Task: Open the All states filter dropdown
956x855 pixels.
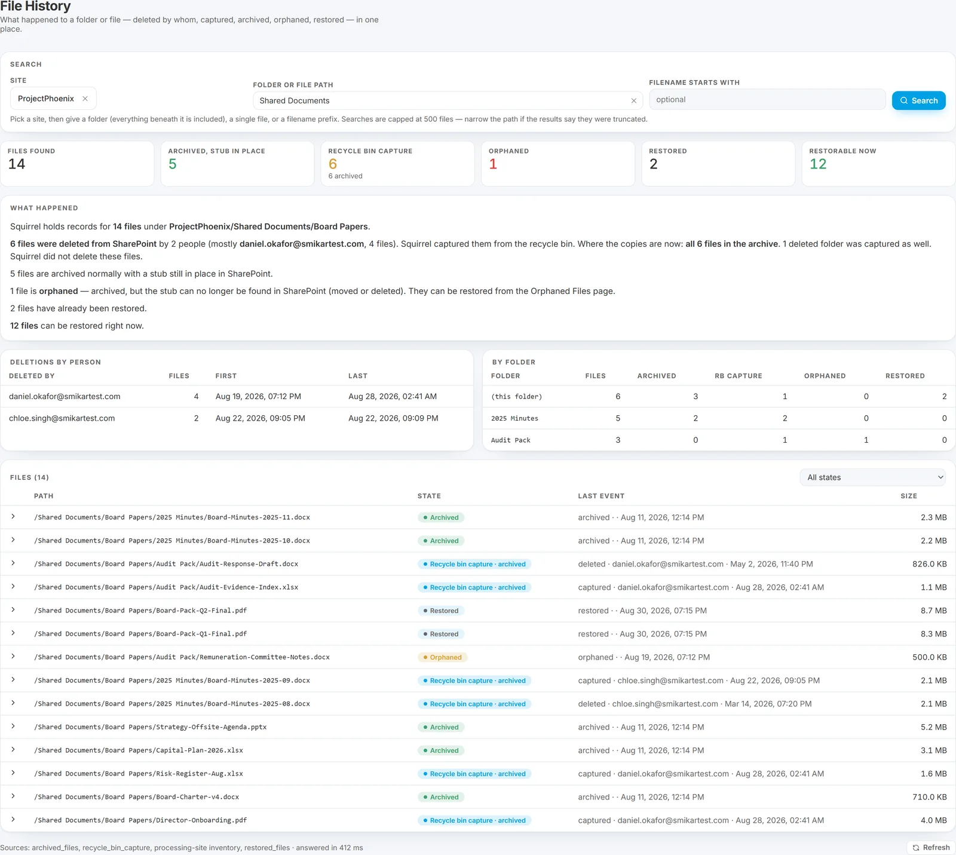Action: [x=873, y=477]
